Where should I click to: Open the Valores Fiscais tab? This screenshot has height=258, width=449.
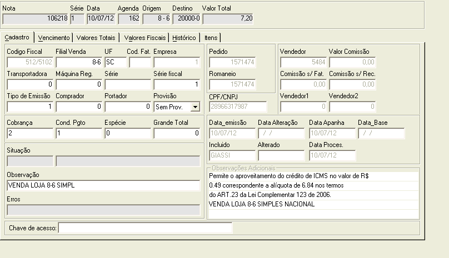pos(144,38)
